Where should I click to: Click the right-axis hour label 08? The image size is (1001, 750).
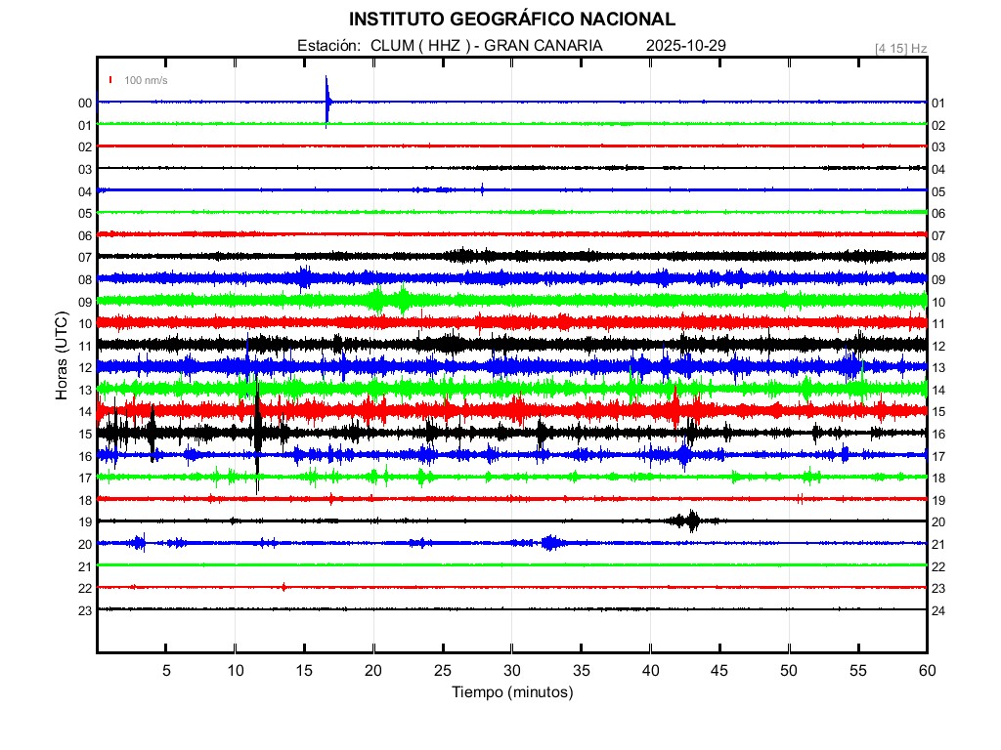(x=938, y=258)
